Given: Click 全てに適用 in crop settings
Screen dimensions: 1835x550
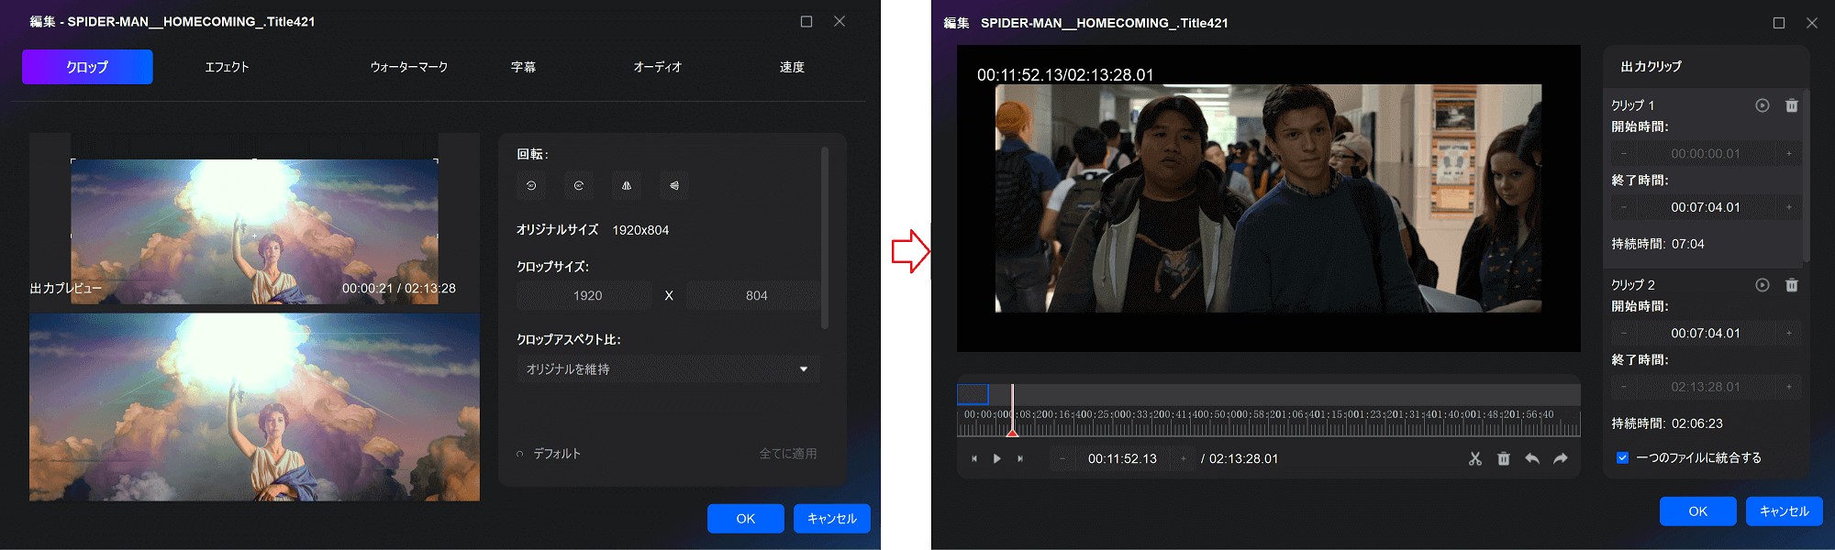Looking at the screenshot, I should pos(788,454).
